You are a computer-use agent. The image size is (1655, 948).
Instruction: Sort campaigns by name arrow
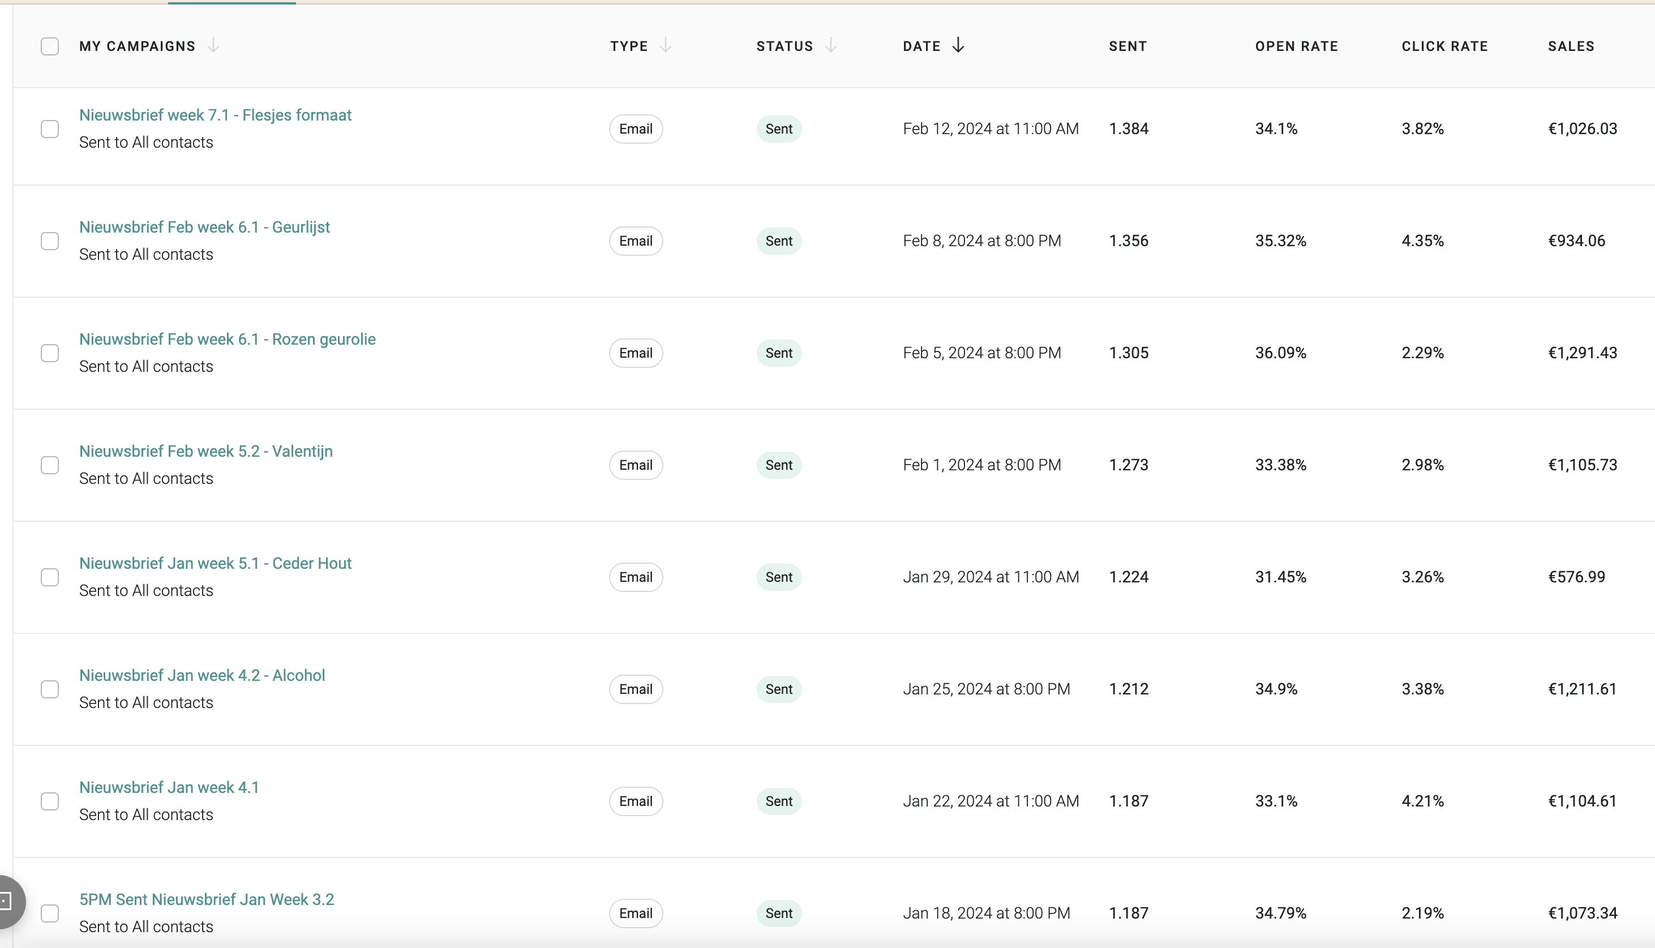click(x=213, y=46)
